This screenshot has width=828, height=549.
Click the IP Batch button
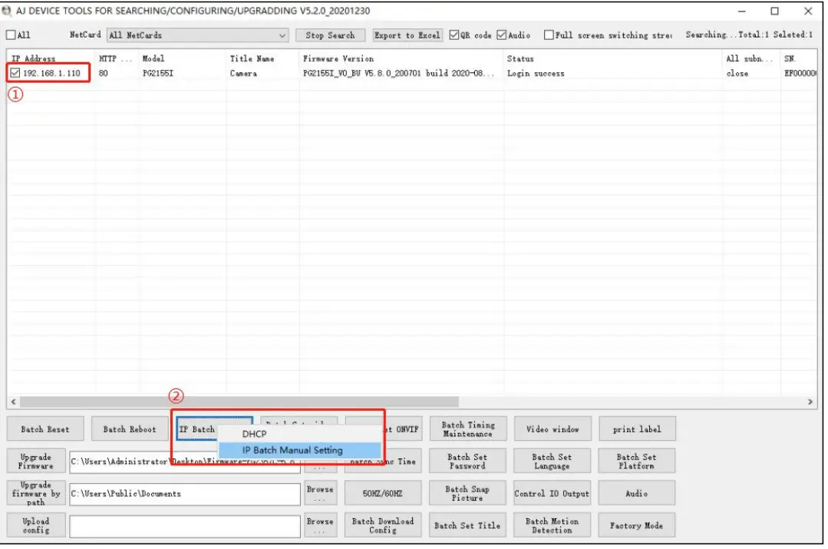pyautogui.click(x=197, y=429)
